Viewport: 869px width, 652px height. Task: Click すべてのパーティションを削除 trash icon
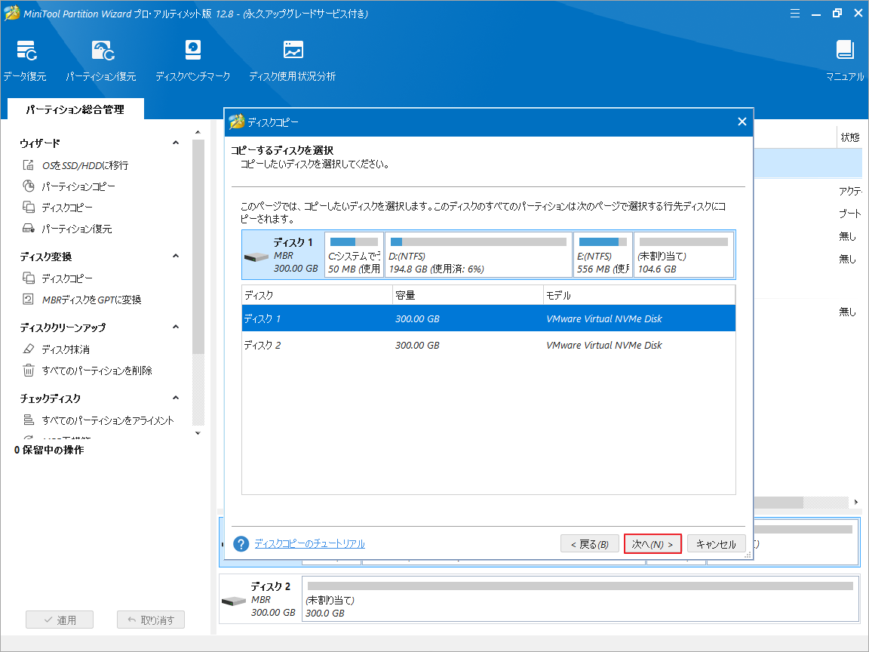[28, 370]
